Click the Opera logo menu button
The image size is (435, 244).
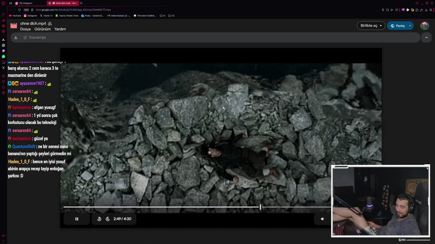pos(3,3)
